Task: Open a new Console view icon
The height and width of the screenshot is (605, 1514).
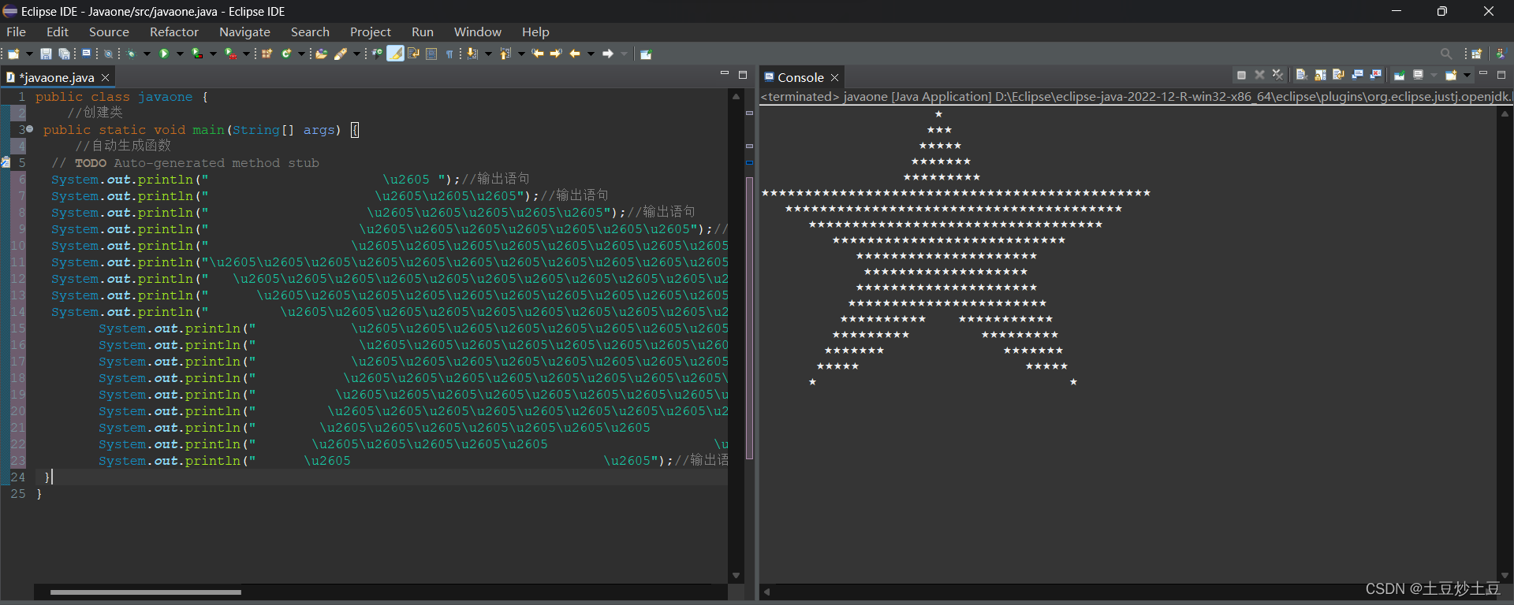Action: (1451, 75)
